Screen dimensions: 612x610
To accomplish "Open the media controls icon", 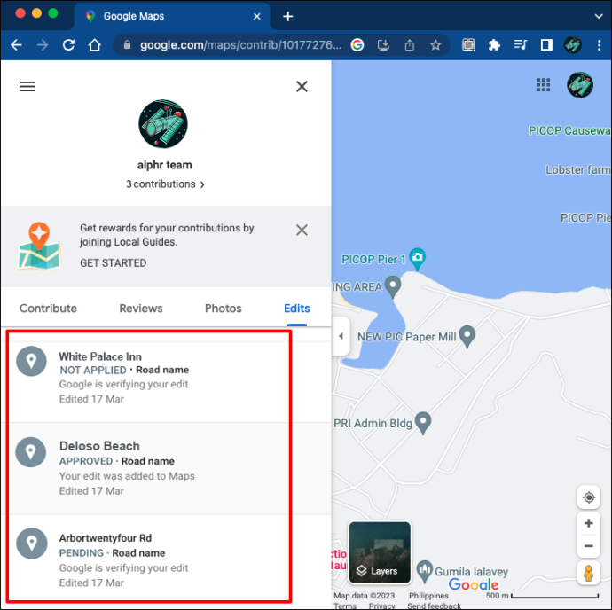I will (x=521, y=45).
